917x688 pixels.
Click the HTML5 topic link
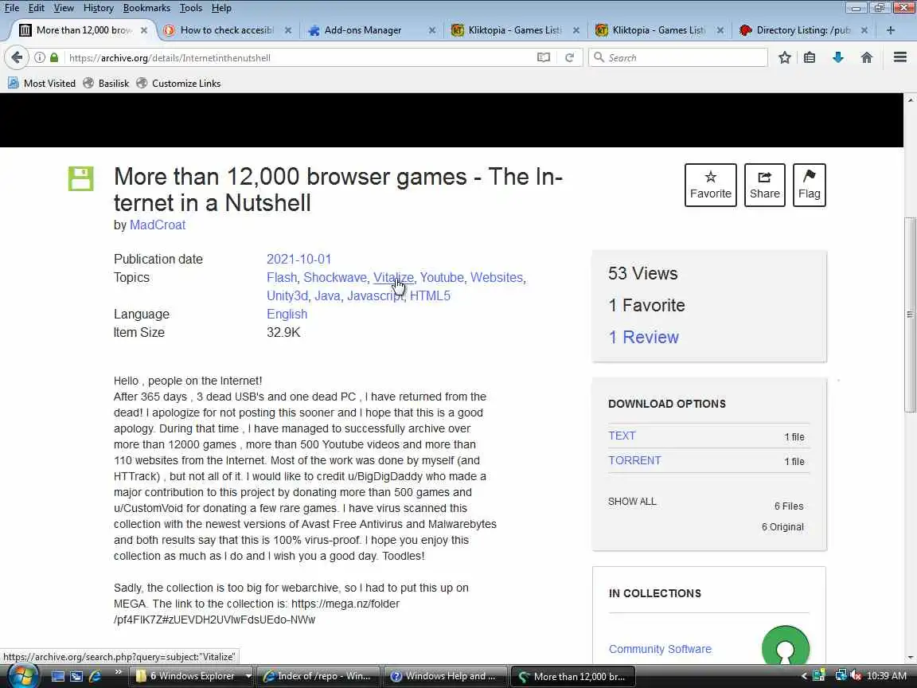click(x=430, y=296)
